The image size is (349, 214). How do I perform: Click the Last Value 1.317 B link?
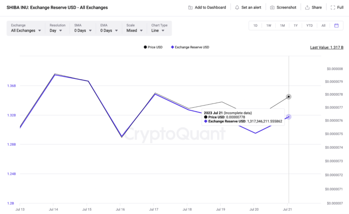click(x=327, y=47)
